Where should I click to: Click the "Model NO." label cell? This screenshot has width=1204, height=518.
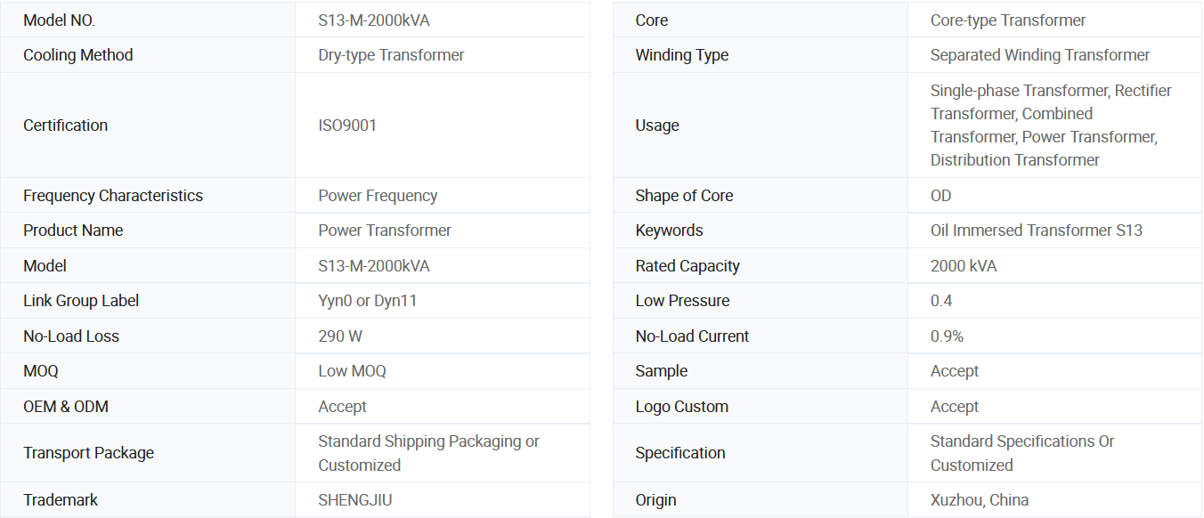[59, 20]
